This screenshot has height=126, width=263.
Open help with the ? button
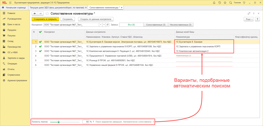pos(257,19)
